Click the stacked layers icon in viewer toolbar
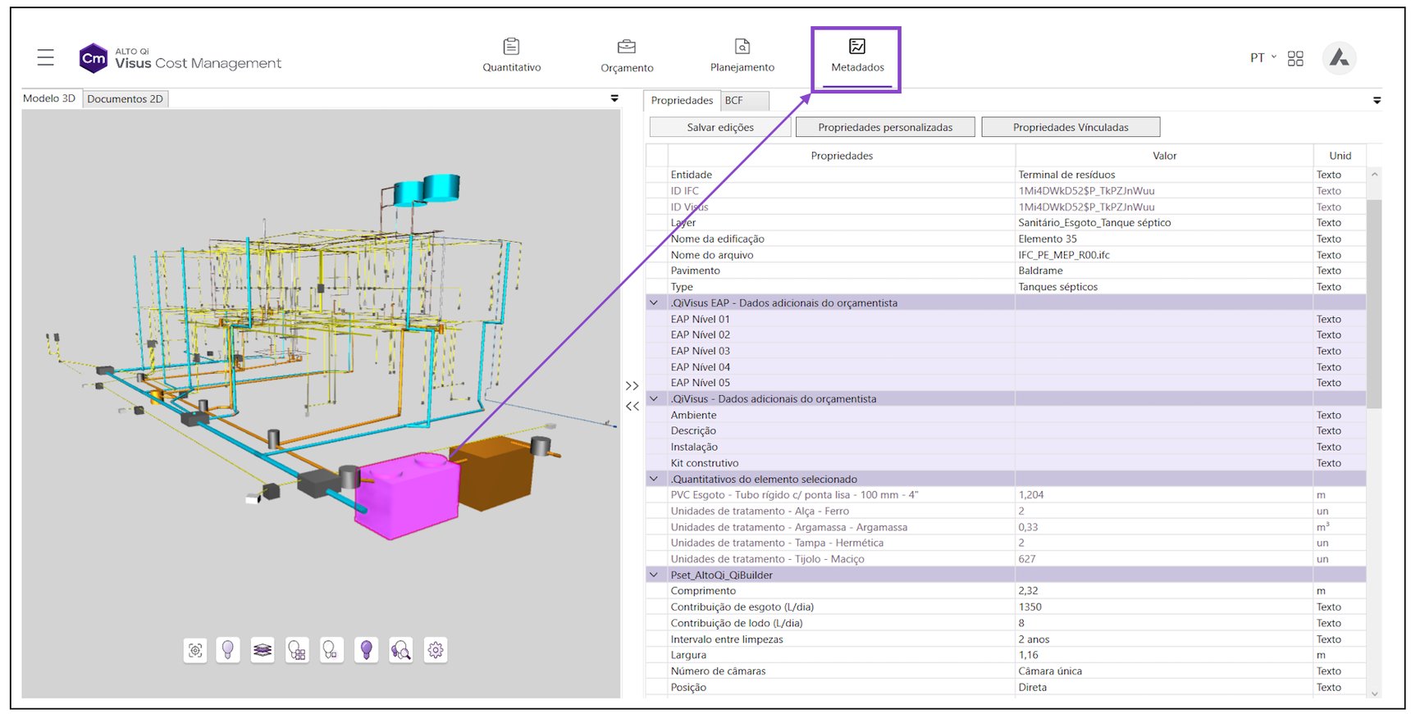1411x714 pixels. tap(263, 650)
